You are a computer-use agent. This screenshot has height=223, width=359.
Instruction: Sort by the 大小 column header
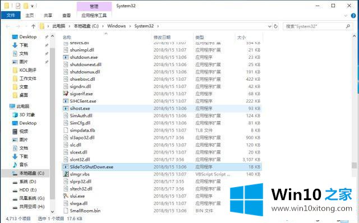242,38
